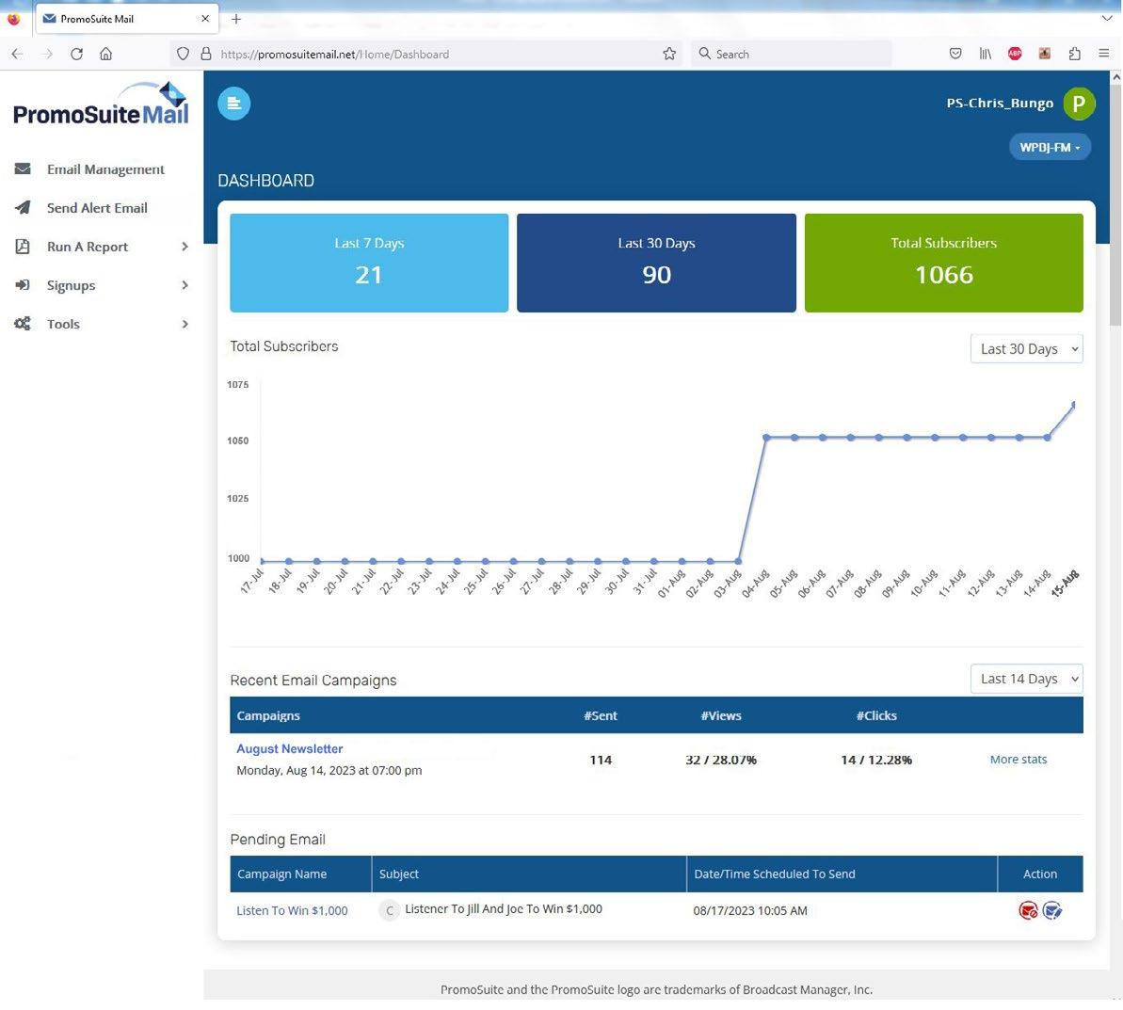
Task: Open Send Alert Email in the sidebar
Action: coord(101,208)
